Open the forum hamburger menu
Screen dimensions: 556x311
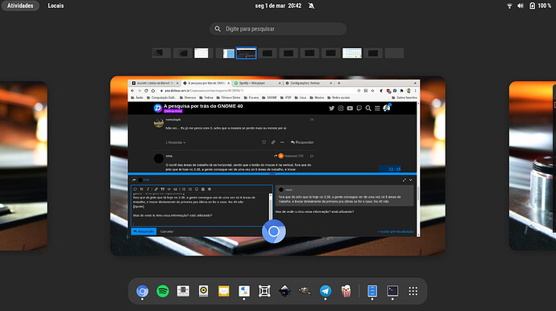pyautogui.click(x=377, y=108)
